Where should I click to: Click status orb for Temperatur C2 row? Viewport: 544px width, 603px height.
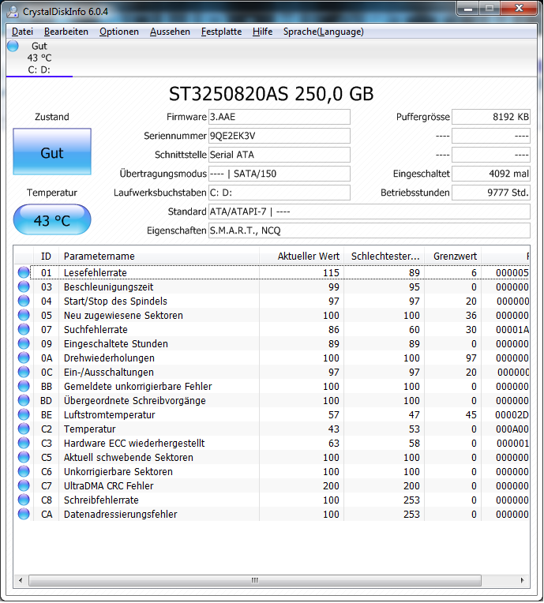24,429
